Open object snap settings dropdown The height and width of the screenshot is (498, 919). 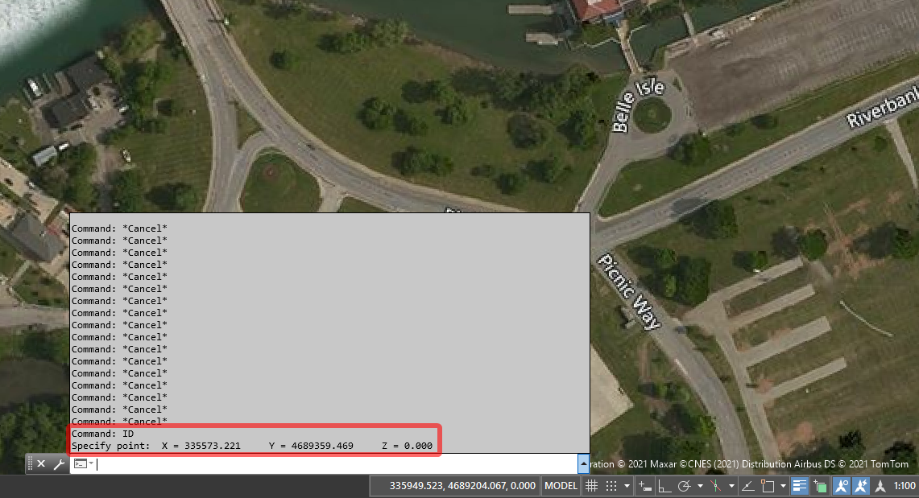point(783,486)
